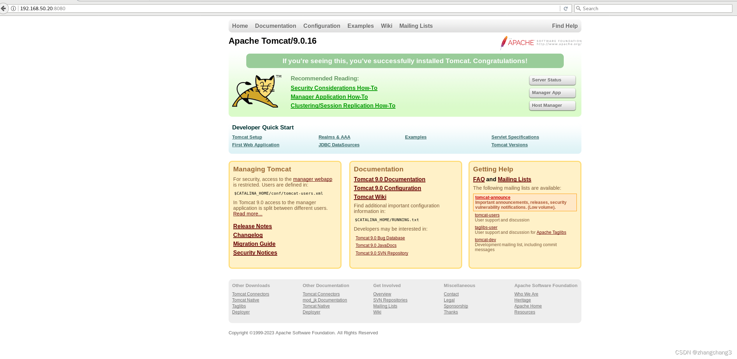Viewport: 737px width, 359px height.
Task: Open Mailing Lists link in Getting Help
Action: (x=514, y=179)
